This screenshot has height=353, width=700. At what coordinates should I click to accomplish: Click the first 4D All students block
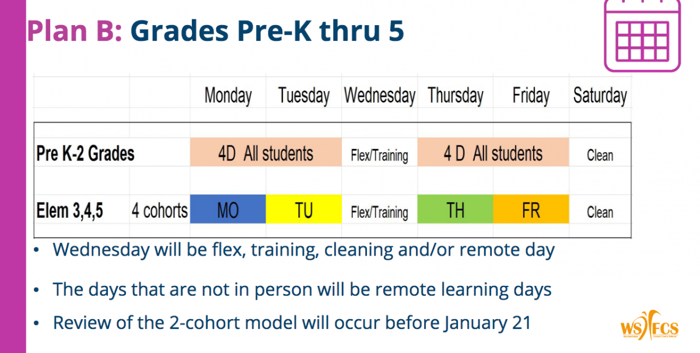pos(266,152)
